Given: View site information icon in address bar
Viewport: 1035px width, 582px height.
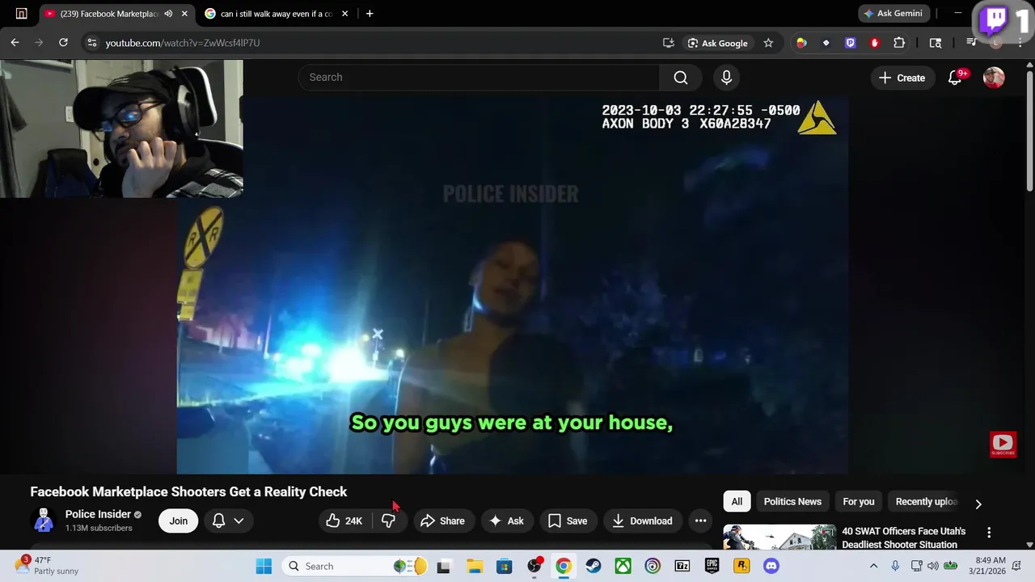Looking at the screenshot, I should 91,43.
